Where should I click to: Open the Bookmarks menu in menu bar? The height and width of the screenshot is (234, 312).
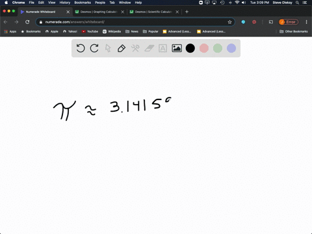click(83, 3)
